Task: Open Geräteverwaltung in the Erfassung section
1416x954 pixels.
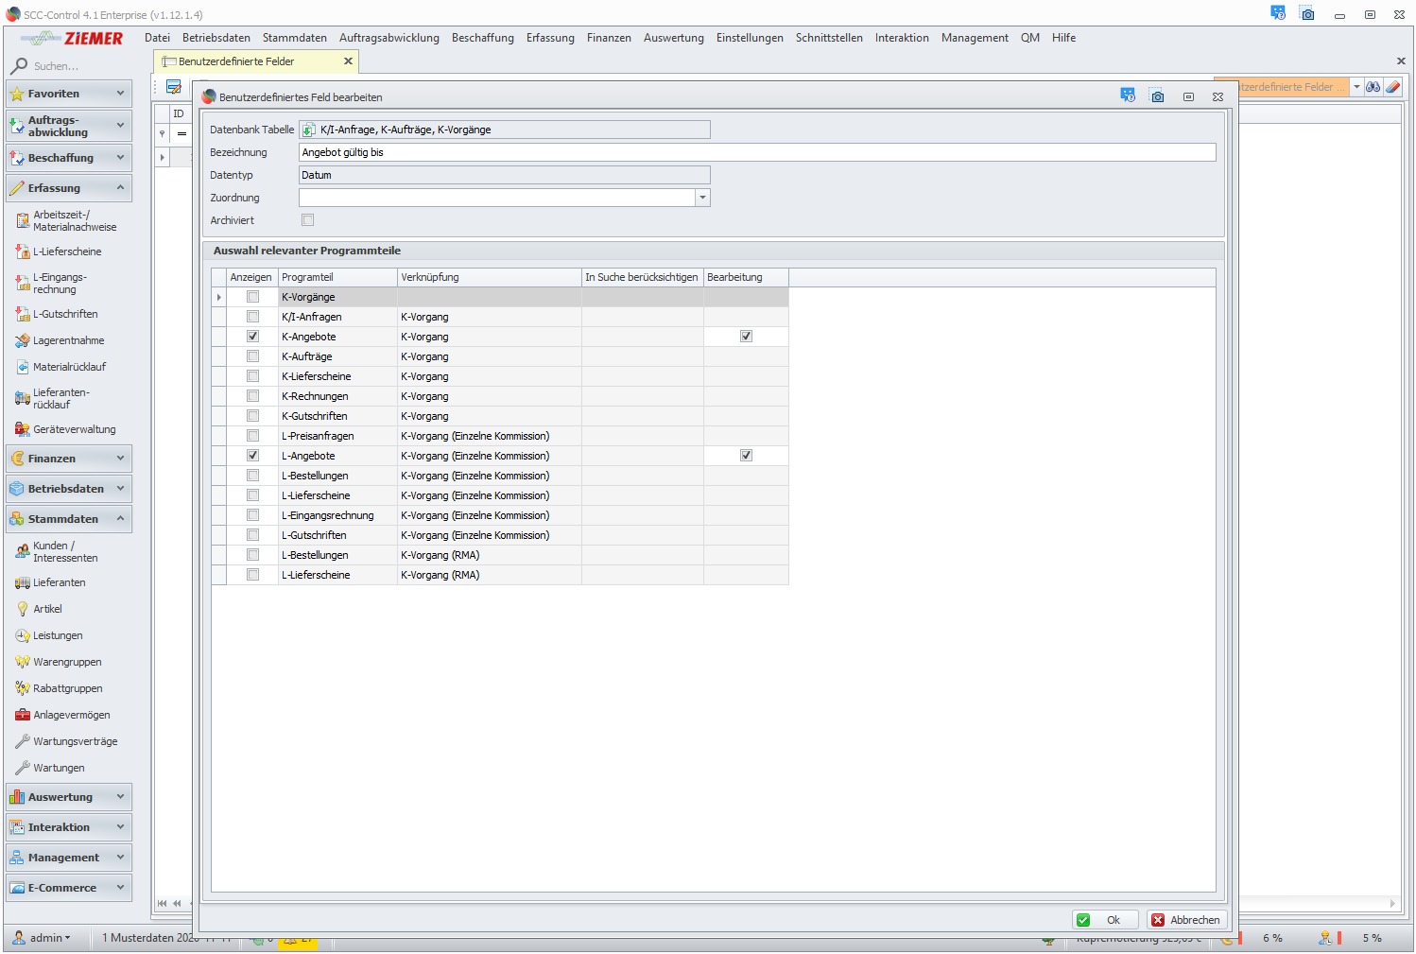Action: (74, 429)
